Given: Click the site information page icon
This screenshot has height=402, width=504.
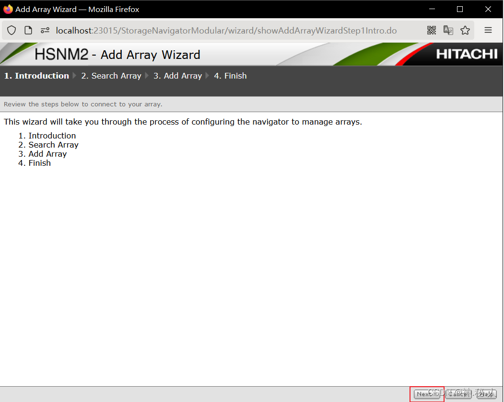Looking at the screenshot, I should [28, 30].
